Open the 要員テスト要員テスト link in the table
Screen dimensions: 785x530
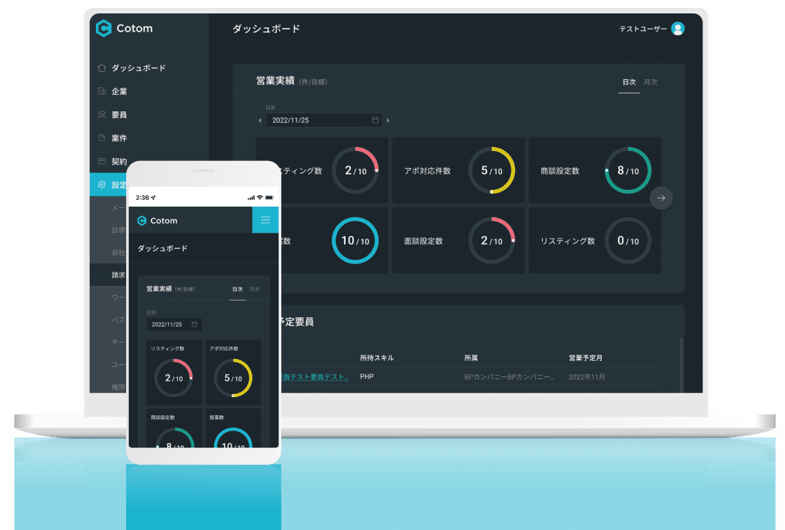pos(315,377)
